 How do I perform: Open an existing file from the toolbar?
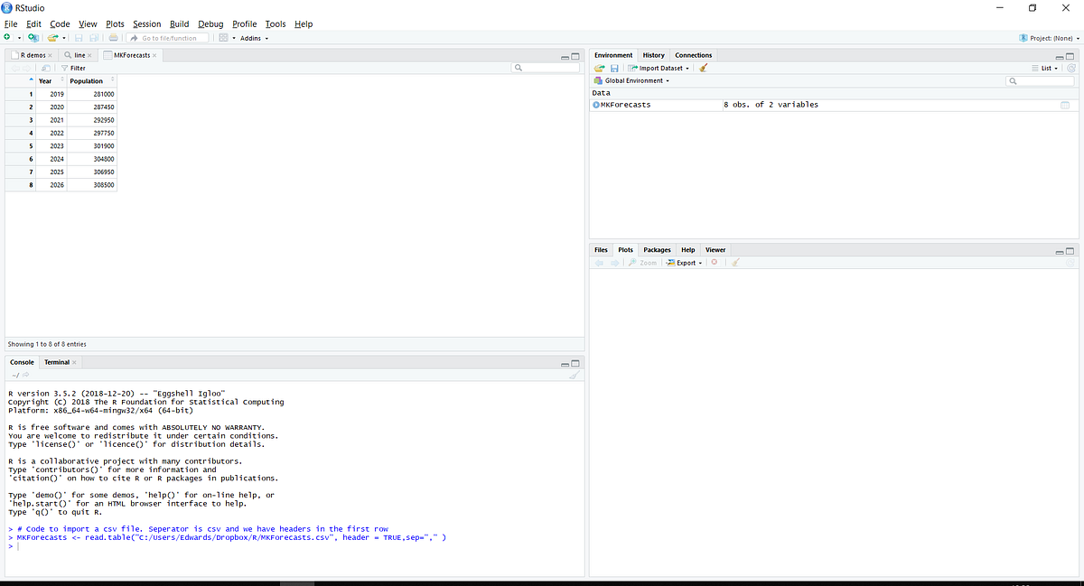click(52, 37)
